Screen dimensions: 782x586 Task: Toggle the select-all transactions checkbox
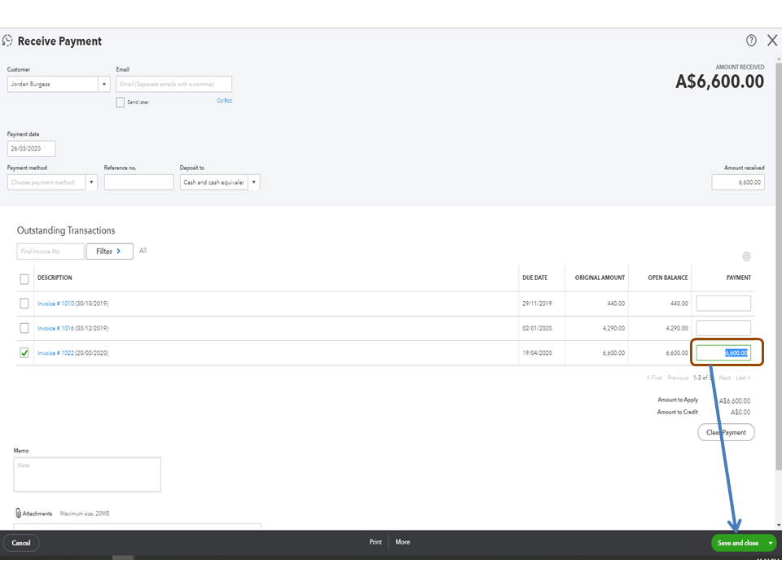pos(24,279)
